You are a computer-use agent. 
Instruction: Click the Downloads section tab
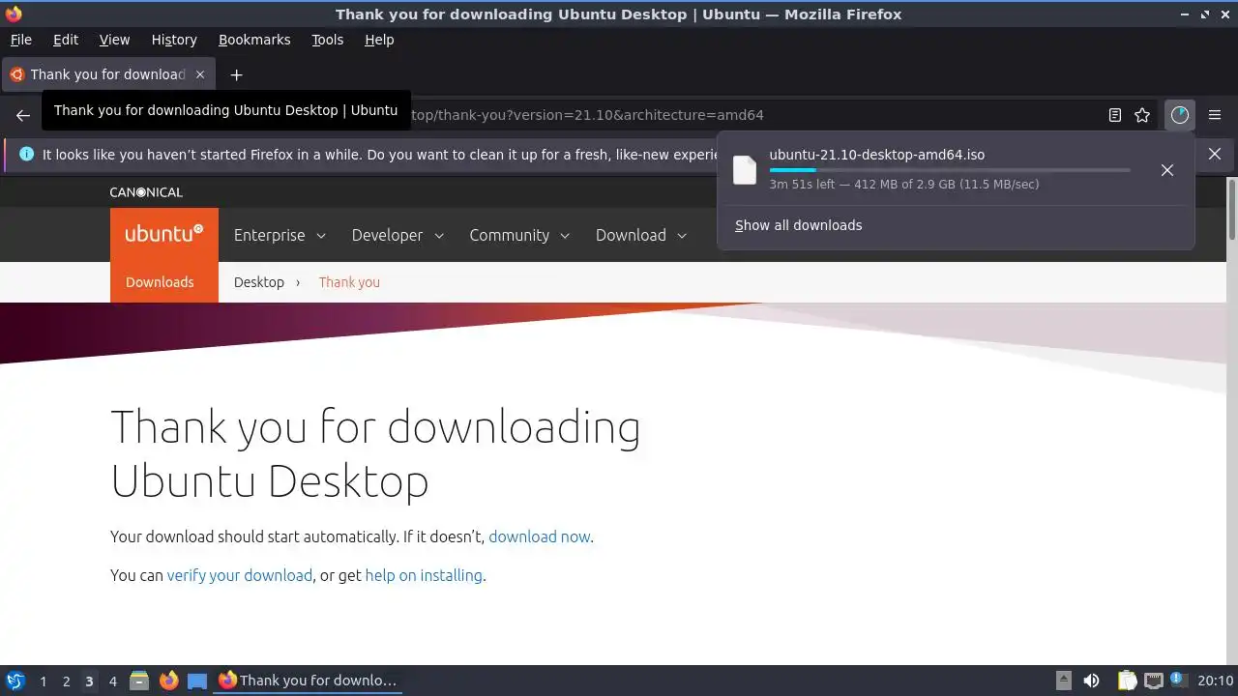tap(160, 282)
